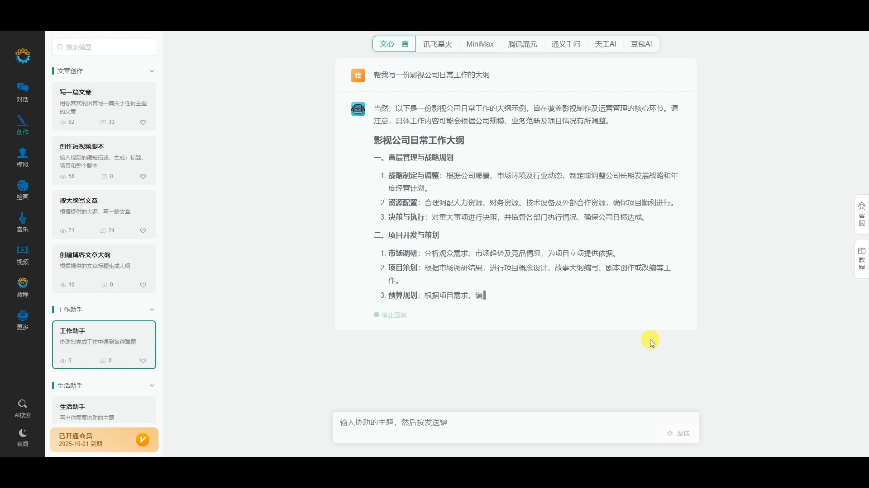The width and height of the screenshot is (869, 488).
Task: Collapse the 文章创作 category
Action: pos(152,71)
